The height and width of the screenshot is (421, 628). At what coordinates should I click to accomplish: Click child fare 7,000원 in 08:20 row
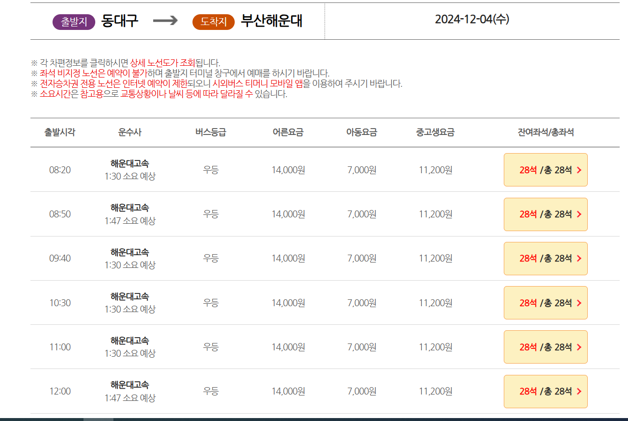(x=362, y=170)
